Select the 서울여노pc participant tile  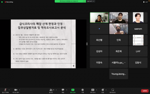pyautogui.click(x=118, y=62)
